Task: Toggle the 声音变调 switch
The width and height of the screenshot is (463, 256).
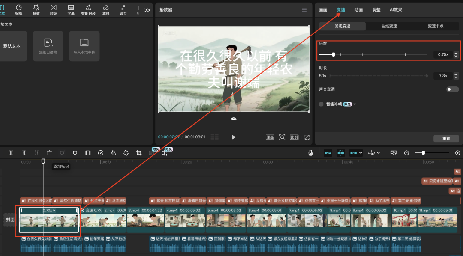Action: coord(452,89)
